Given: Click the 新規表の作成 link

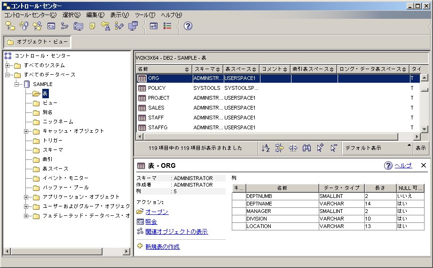Looking at the screenshot, I should [162, 247].
